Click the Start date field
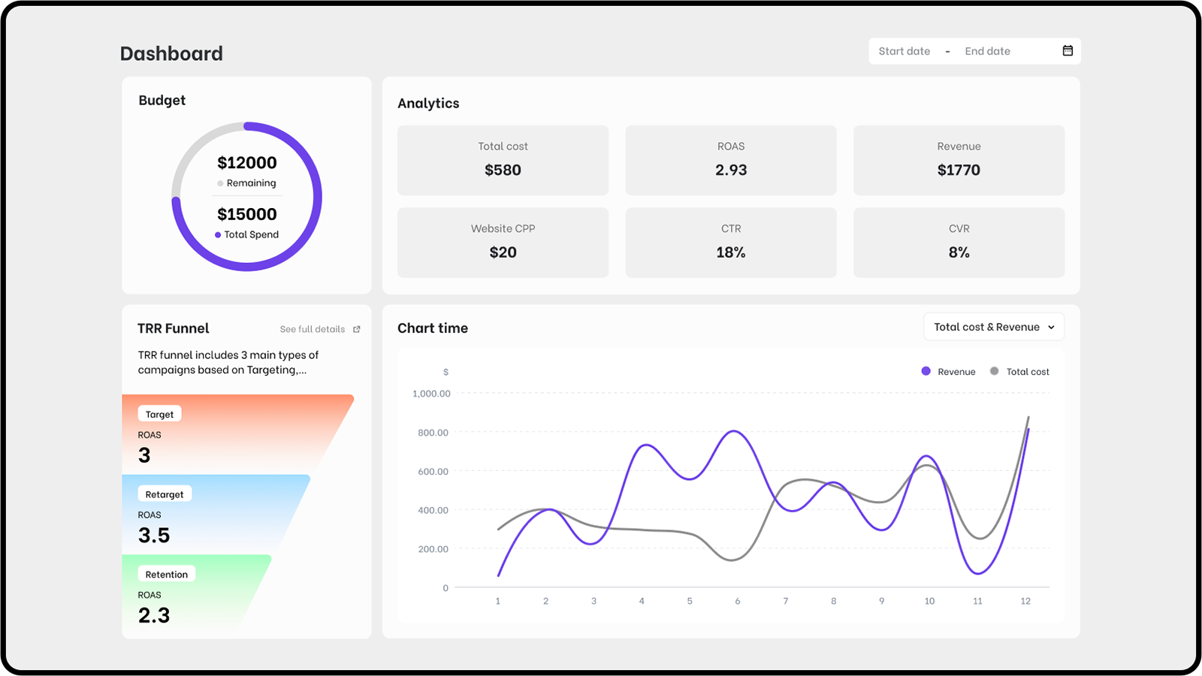This screenshot has width=1202, height=676. click(x=905, y=51)
